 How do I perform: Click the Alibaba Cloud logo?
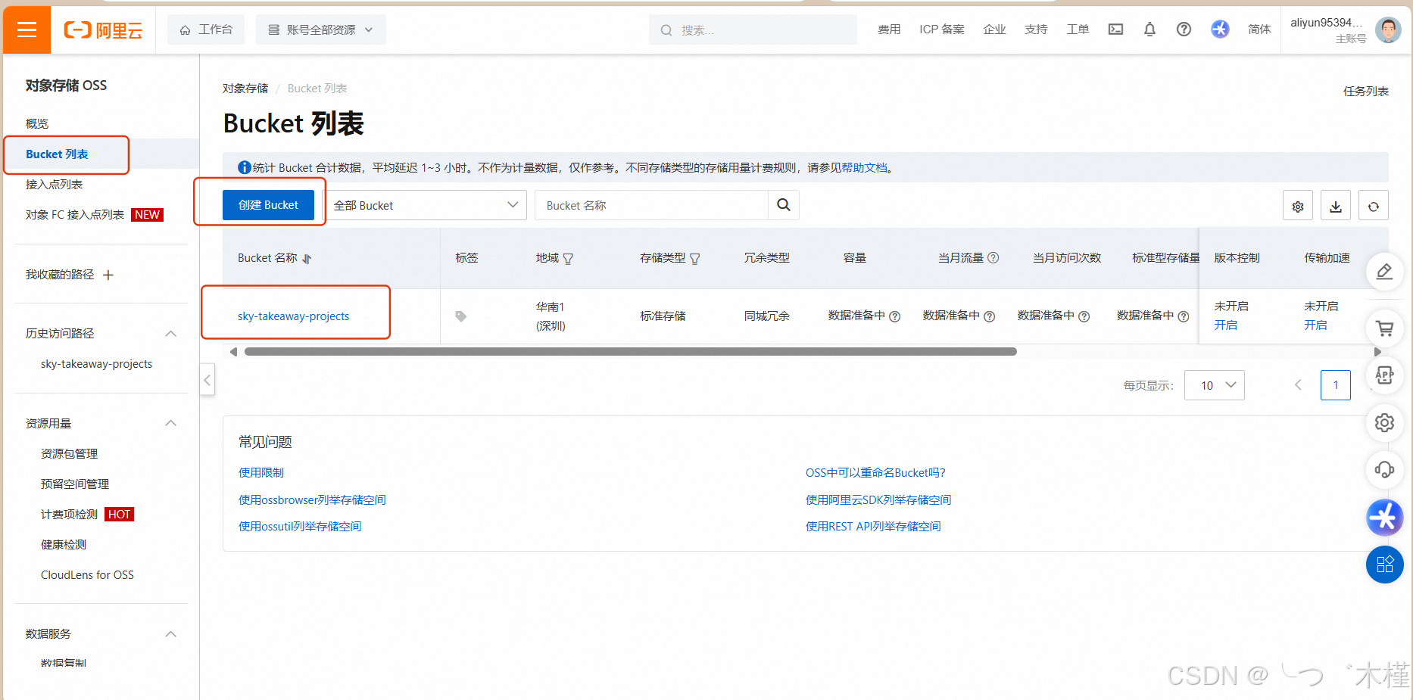(x=103, y=30)
